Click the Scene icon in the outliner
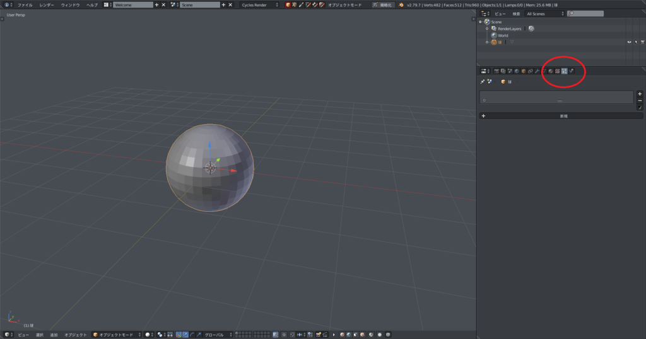The width and height of the screenshot is (646, 339). tap(488, 22)
